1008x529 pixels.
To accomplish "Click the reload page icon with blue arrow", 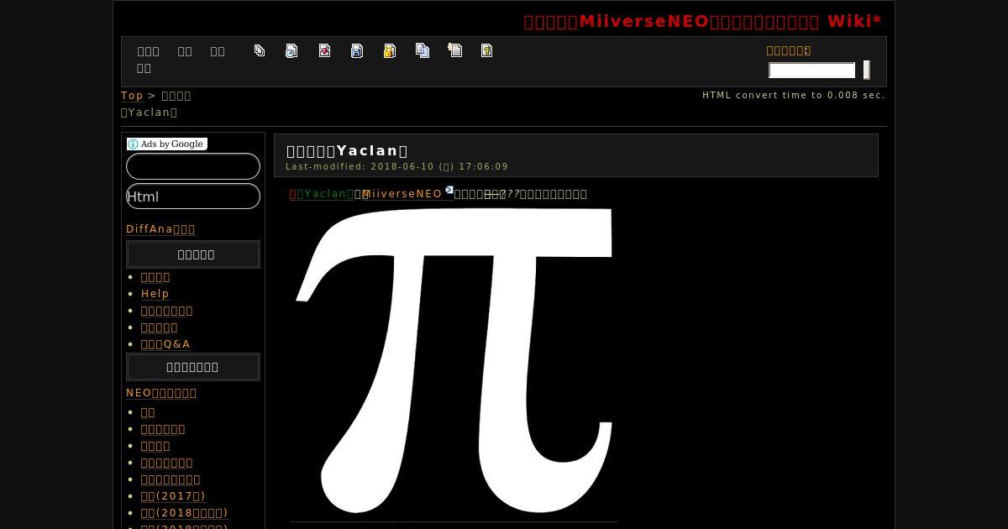I will (291, 50).
